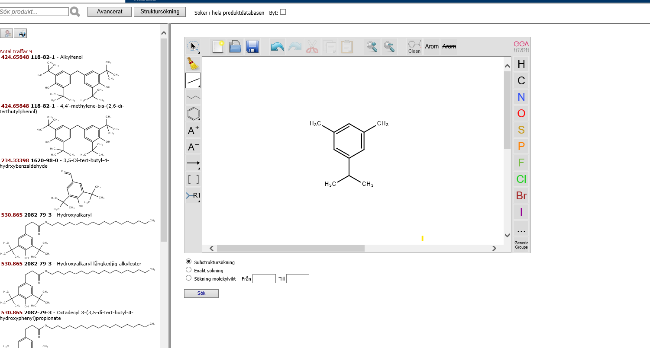Click the molecule icon above results
The width and height of the screenshot is (650, 348).
tap(6, 33)
